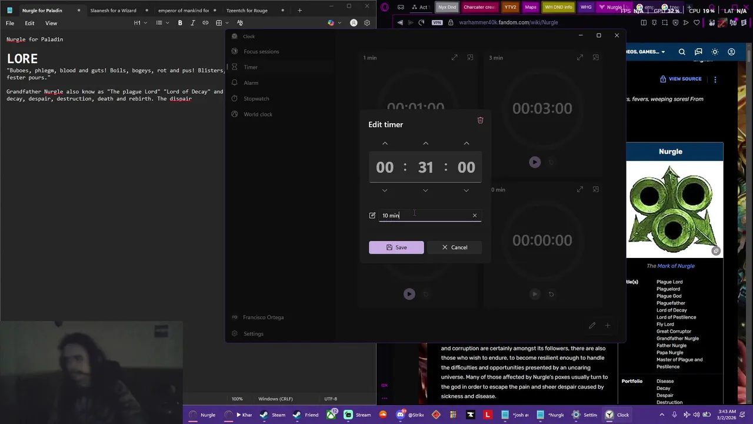Open the list style dropdown in Notepad

[x=162, y=23]
